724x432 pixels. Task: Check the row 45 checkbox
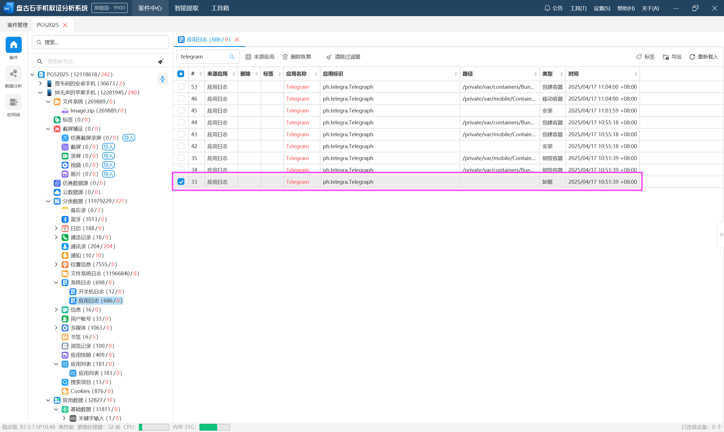(181, 111)
